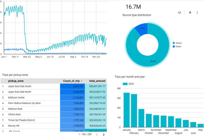Viewport: 204px width, 136px height.
Task: Select the Midtown Center row
Action: [x=17, y=97]
